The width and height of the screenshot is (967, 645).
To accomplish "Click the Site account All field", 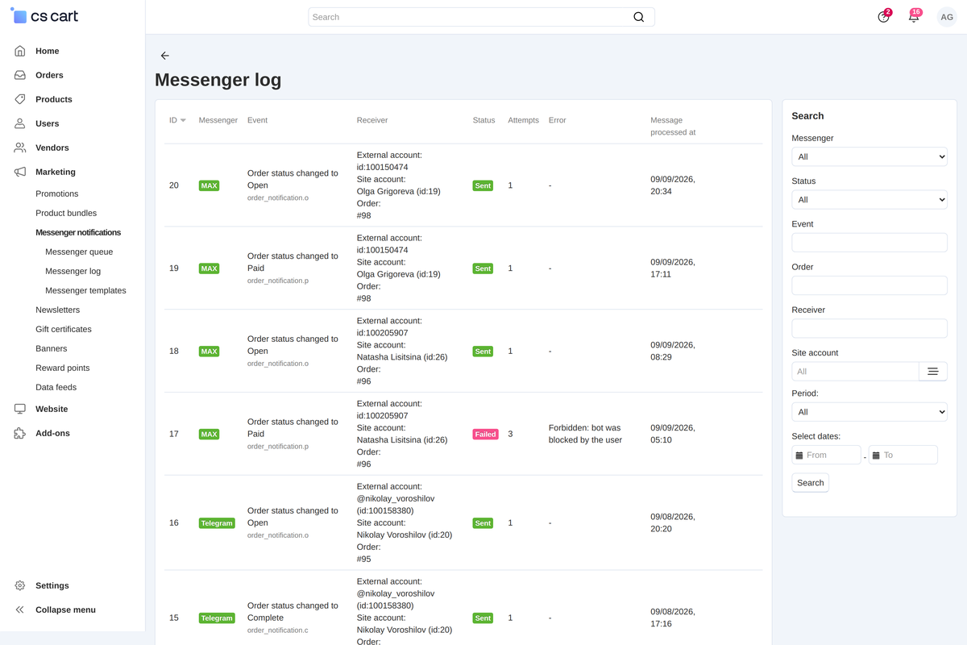I will [x=856, y=372].
